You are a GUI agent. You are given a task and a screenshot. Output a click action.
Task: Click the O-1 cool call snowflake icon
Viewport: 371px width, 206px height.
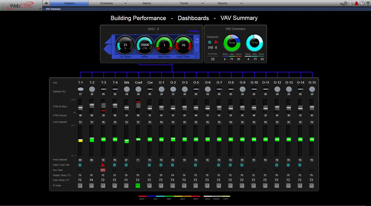(x=161, y=165)
